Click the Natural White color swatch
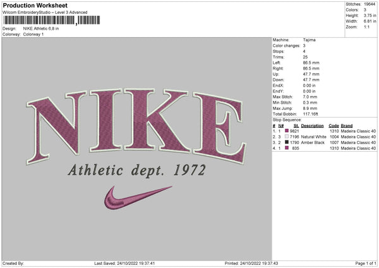This screenshot has width=379, height=268. (287, 137)
